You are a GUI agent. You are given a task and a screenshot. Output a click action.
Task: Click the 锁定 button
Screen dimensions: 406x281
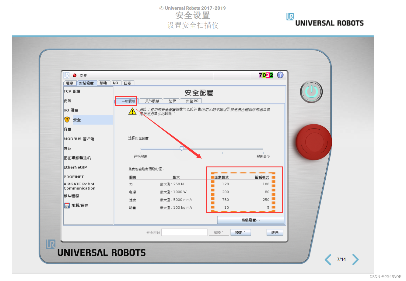click(240, 232)
